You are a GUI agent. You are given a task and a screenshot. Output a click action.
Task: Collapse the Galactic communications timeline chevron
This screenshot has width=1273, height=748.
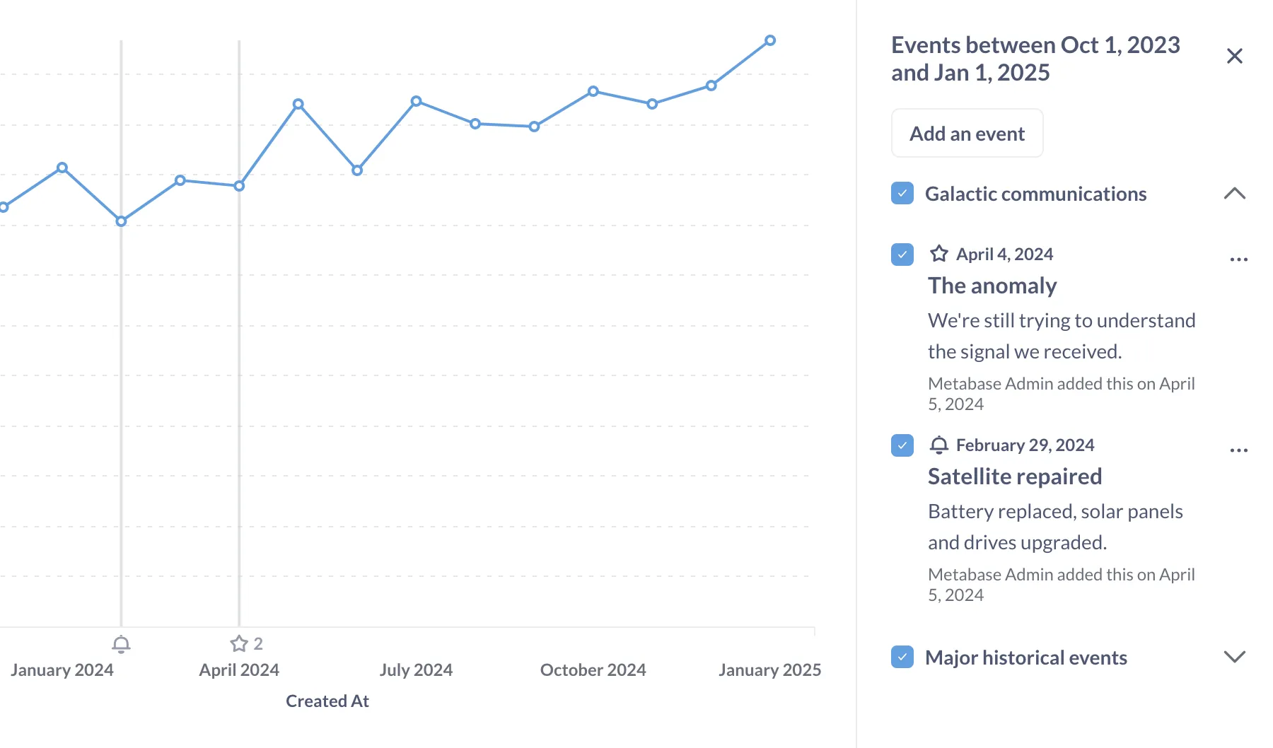point(1235,194)
